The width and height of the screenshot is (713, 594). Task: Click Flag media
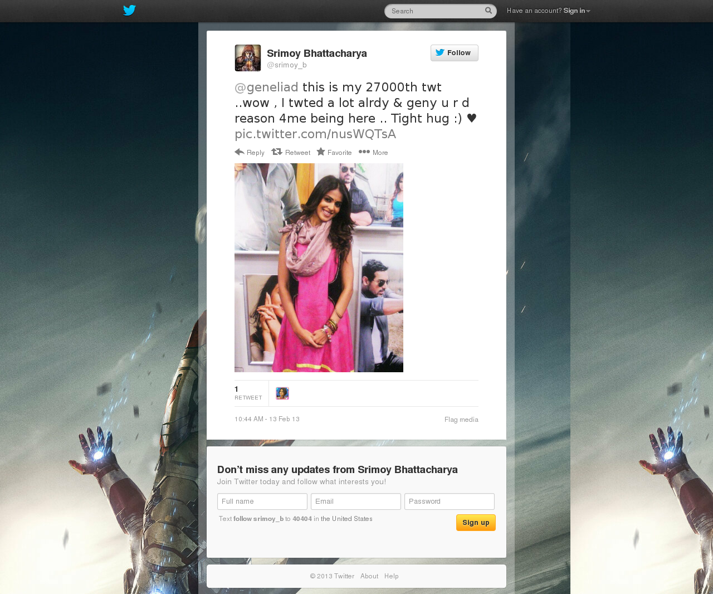point(461,420)
